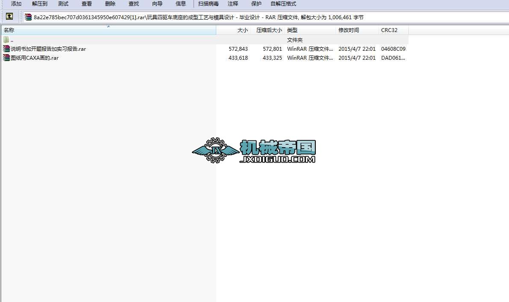
Task: Click the type cell in the 说明书加开题报告加实习报告.rar row
Action: pyautogui.click(x=310, y=49)
